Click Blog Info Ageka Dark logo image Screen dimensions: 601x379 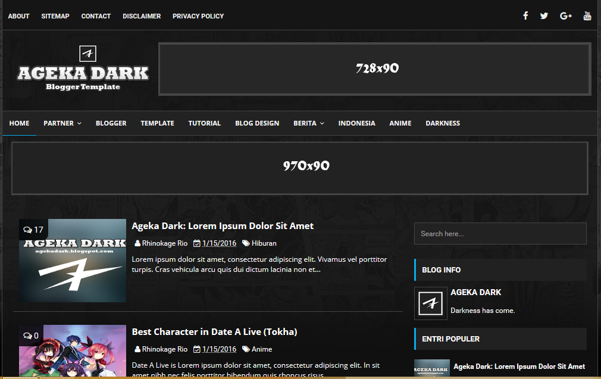(x=430, y=303)
